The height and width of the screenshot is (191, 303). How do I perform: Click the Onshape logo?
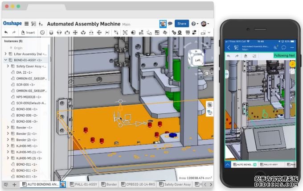[x=12, y=23]
